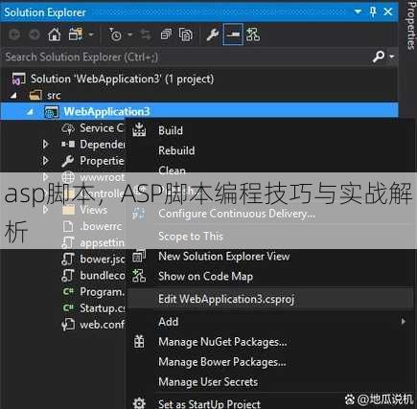
Task: Select Solution 'WebApplication3' node
Action: pos(122,79)
